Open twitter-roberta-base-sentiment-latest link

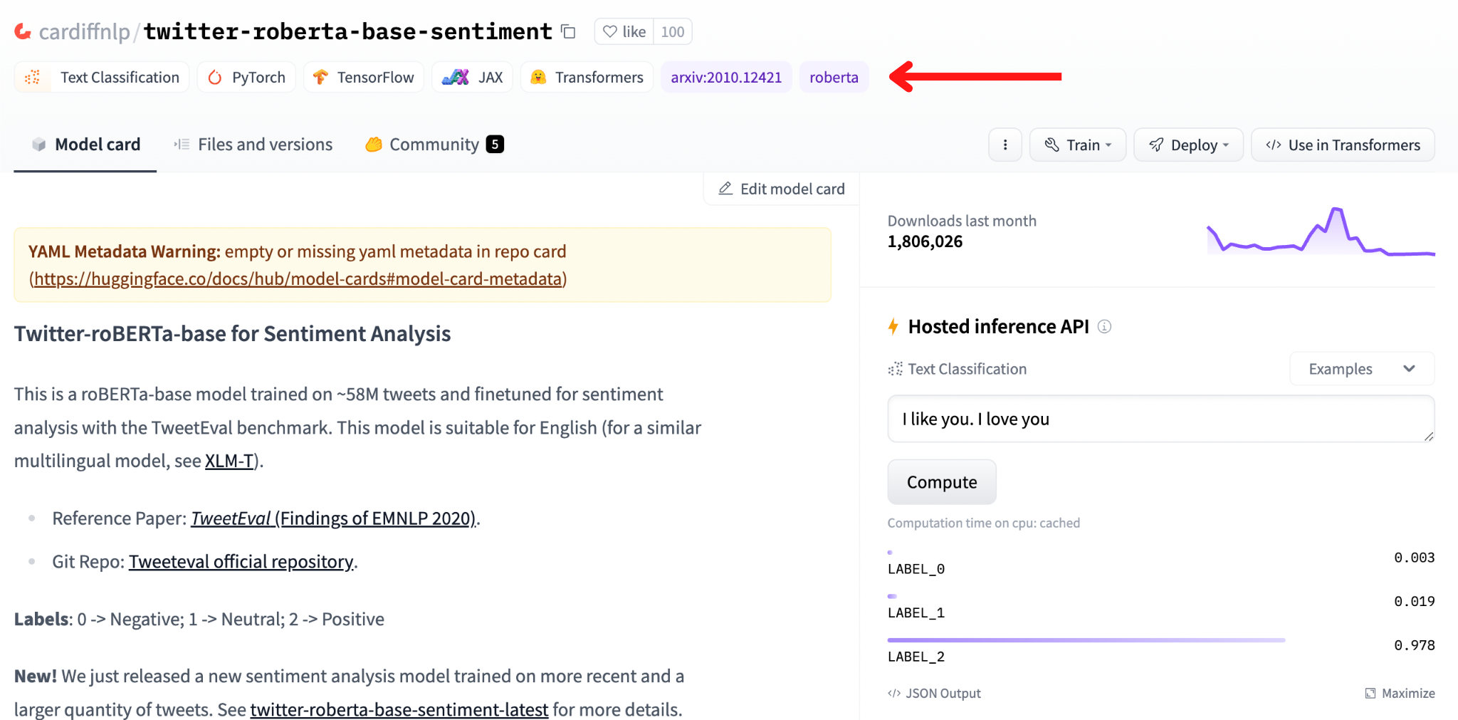[399, 709]
